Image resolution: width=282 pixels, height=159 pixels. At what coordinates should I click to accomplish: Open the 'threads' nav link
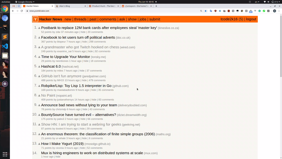[80, 19]
